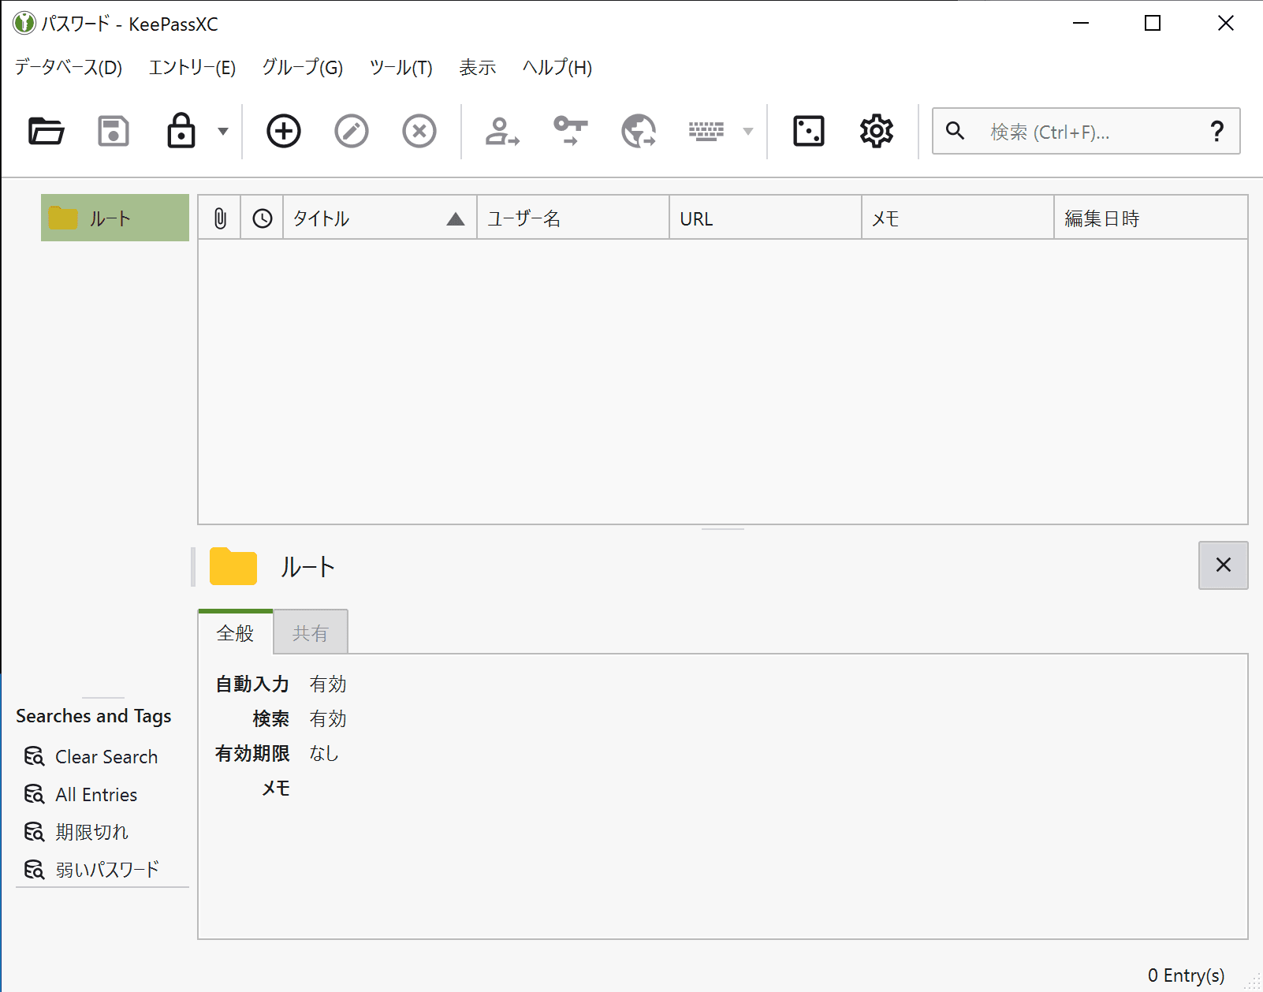Copy password with key arrow icon
Screen dimensions: 1263x992
point(570,131)
